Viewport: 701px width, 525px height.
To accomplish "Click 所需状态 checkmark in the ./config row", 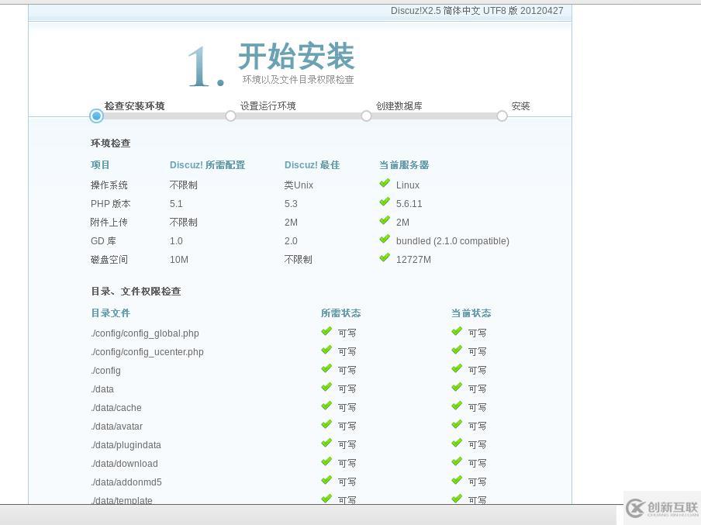I will point(326,369).
